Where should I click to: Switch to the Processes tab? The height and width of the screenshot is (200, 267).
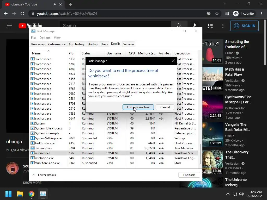click(38, 44)
